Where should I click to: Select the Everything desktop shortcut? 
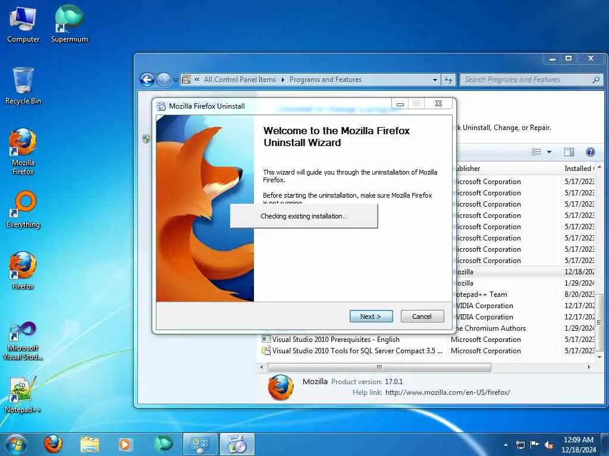[x=23, y=210]
